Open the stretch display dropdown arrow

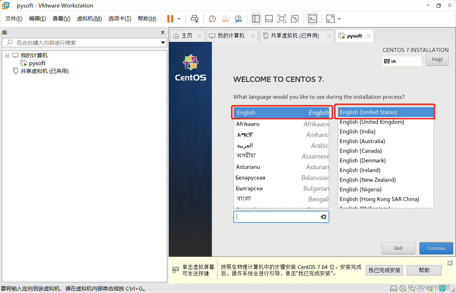pyautogui.click(x=339, y=19)
